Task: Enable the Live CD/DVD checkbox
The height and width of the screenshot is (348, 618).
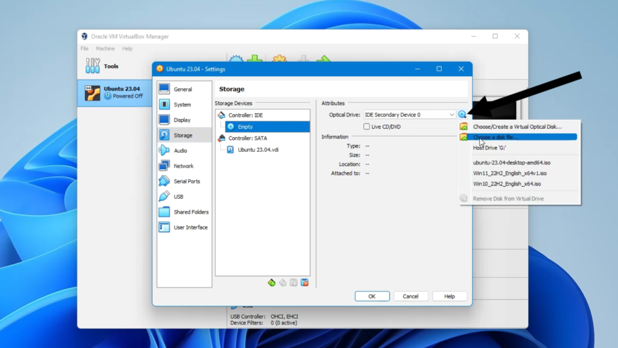Action: click(366, 127)
